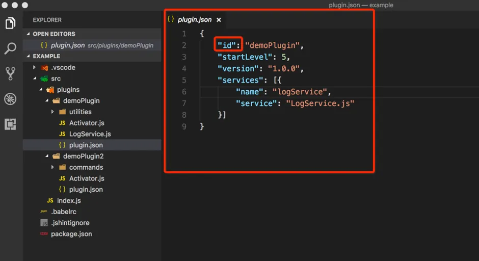Close the plugin.json editor tab
The width and height of the screenshot is (479, 261).
(219, 20)
